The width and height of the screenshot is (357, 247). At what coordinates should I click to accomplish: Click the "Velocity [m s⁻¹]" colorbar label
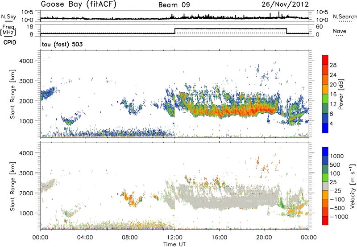coord(353,186)
